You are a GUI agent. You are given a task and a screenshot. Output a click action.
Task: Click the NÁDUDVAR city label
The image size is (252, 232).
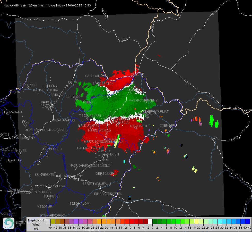pos(78,165)
